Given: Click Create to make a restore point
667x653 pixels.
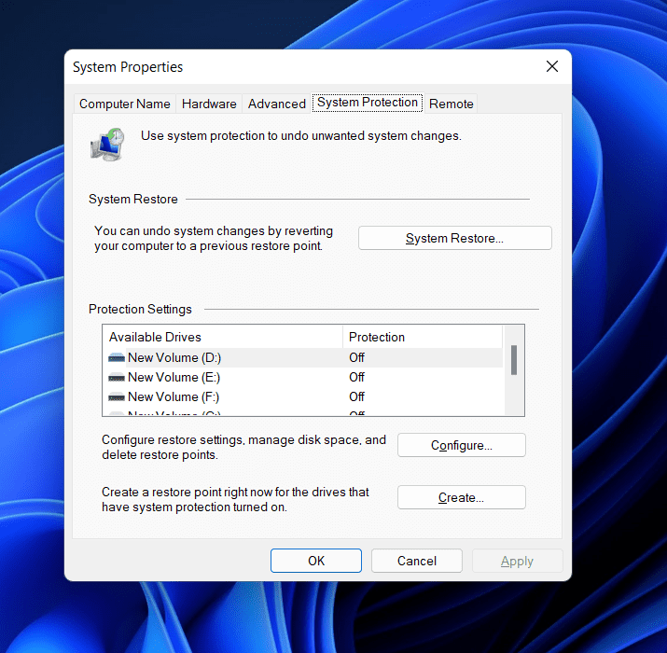Looking at the screenshot, I should pos(461,497).
